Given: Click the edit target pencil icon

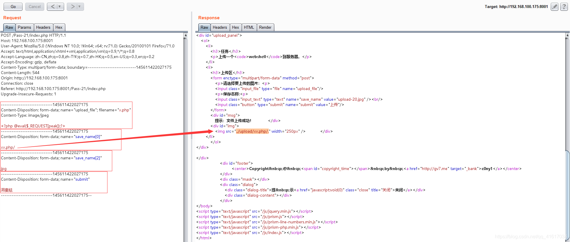Looking at the screenshot, I should click(555, 7).
